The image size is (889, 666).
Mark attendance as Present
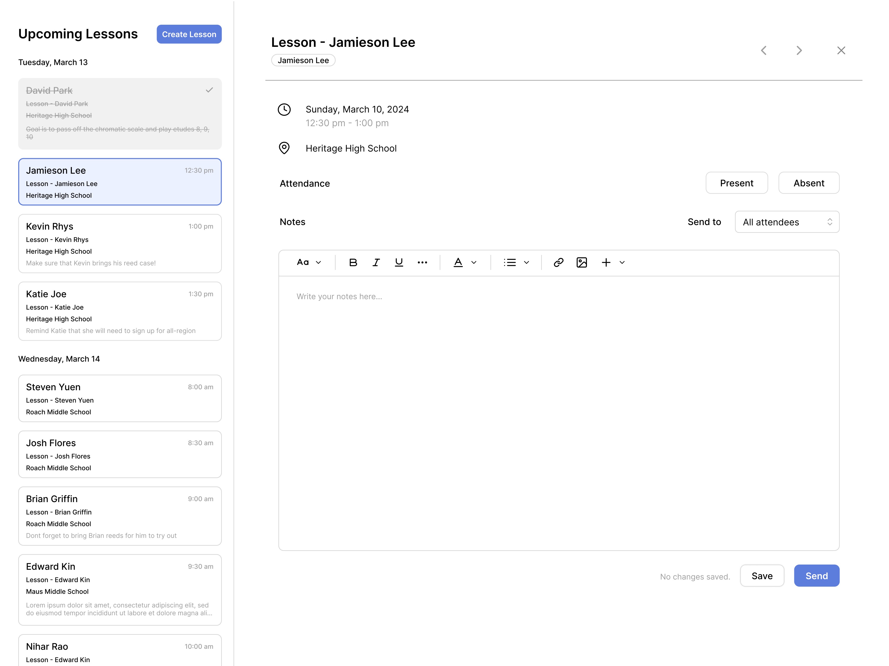click(x=736, y=183)
